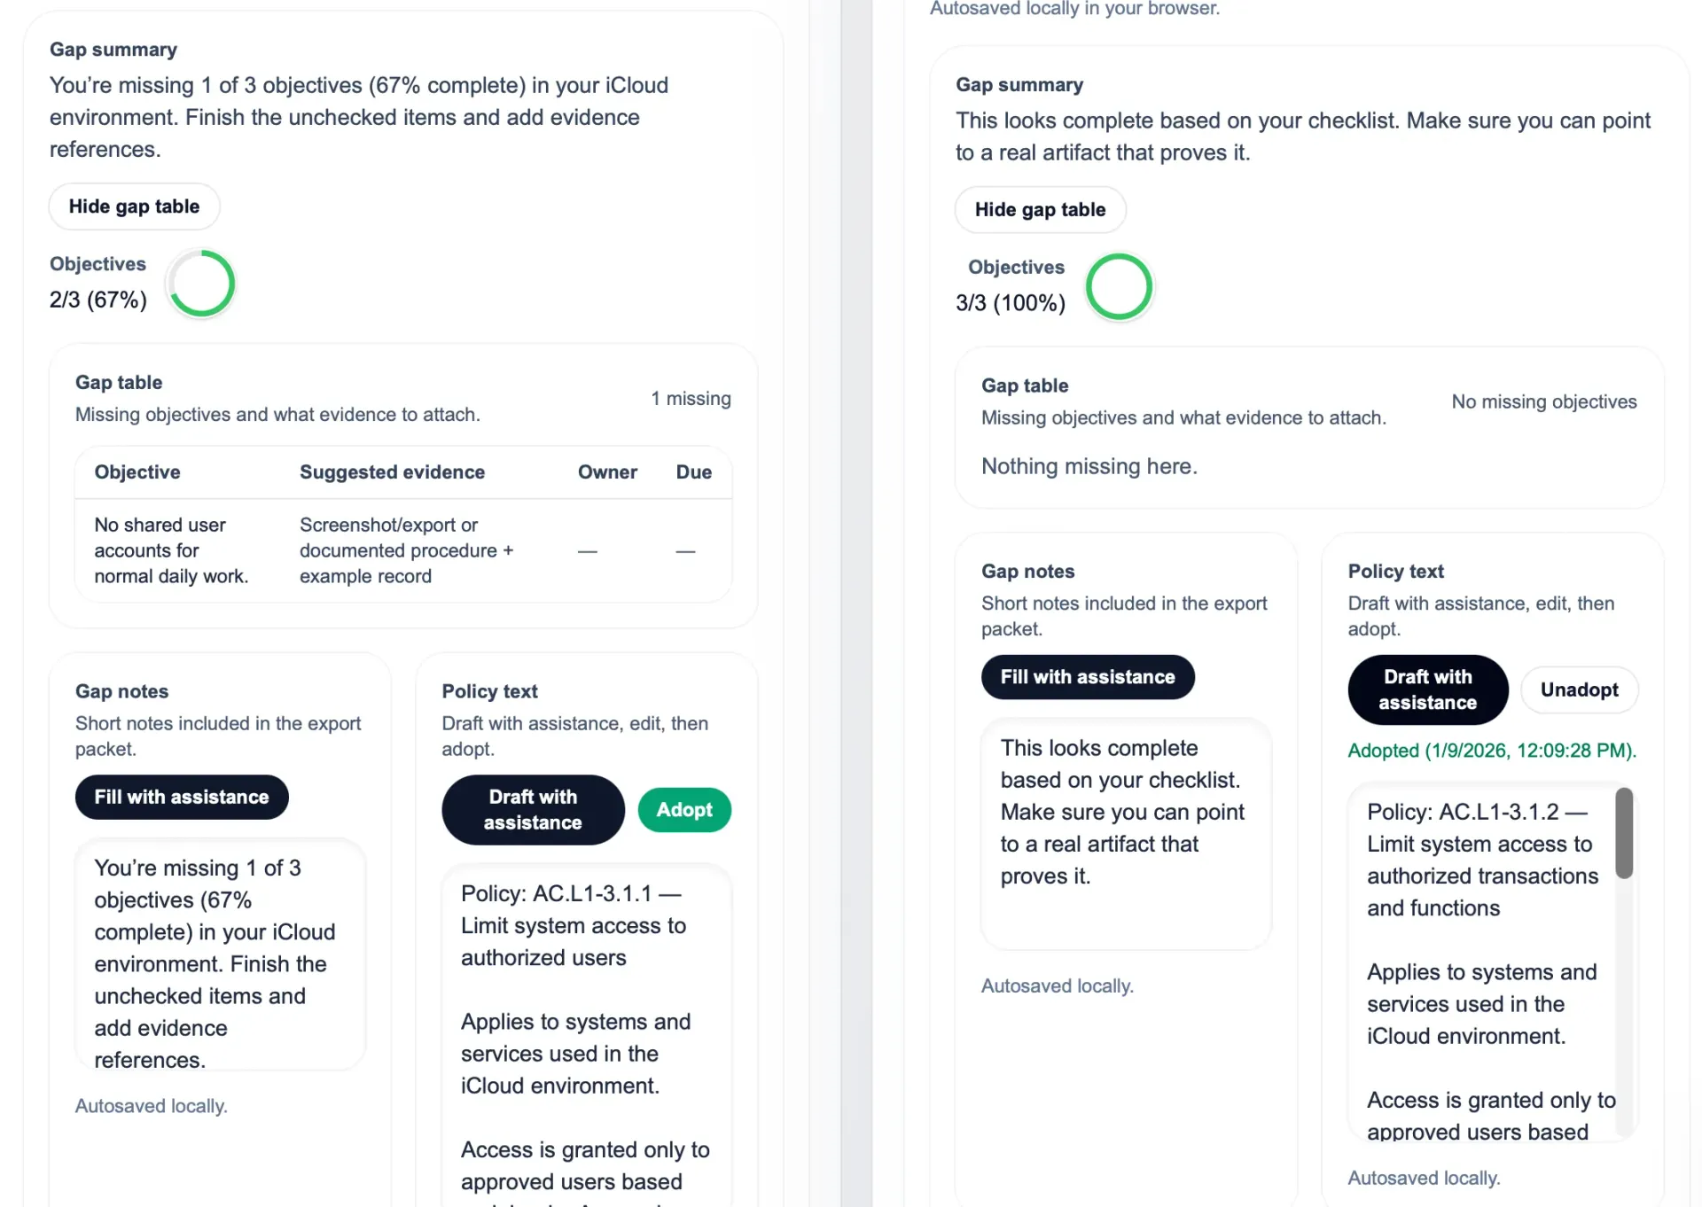
Task: Click Draft with assistance in left Policy text
Action: [532, 809]
